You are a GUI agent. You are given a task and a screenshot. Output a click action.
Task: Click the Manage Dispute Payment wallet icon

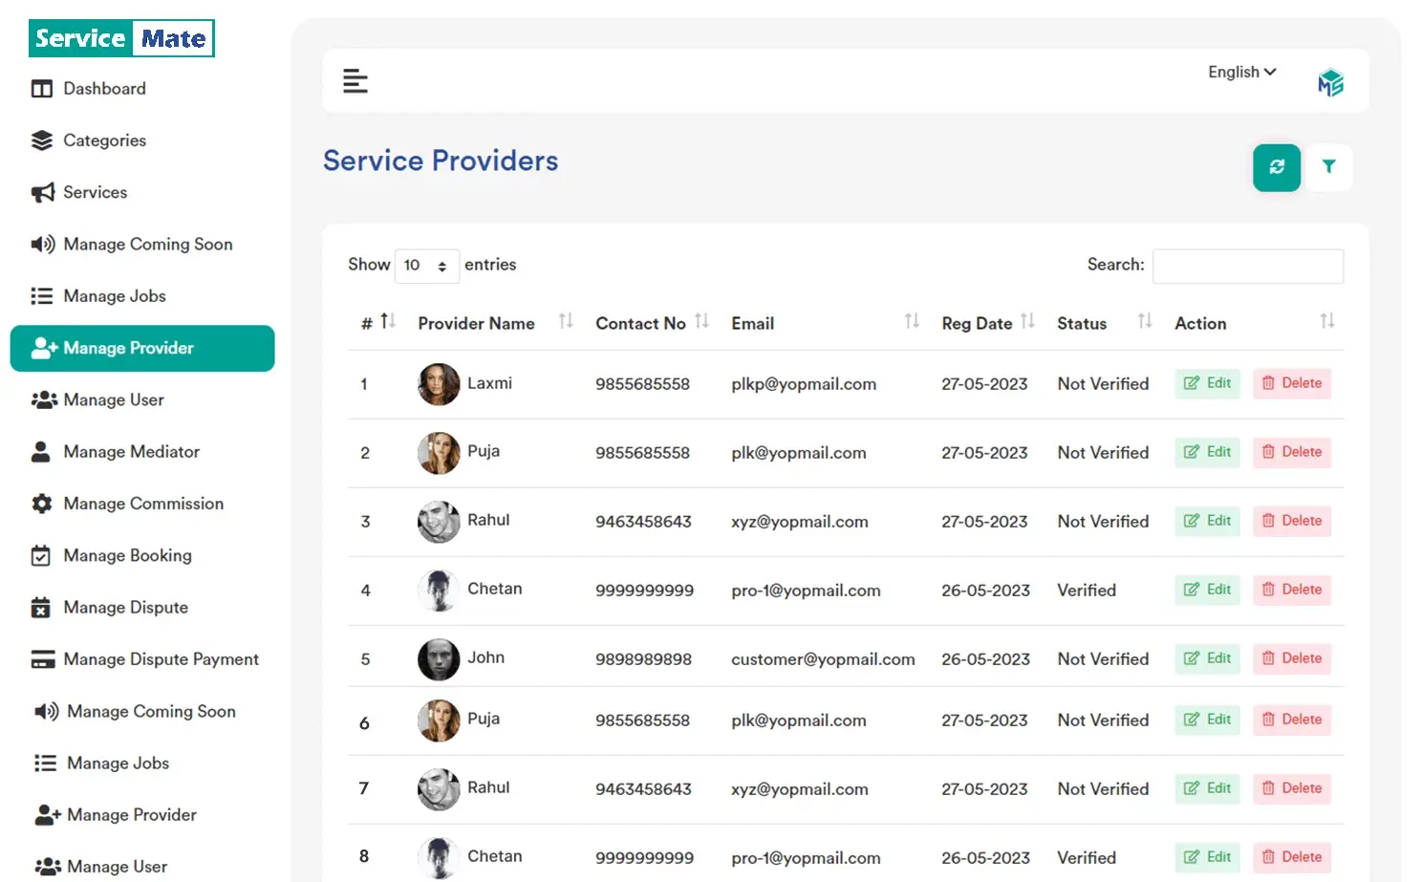(42, 659)
